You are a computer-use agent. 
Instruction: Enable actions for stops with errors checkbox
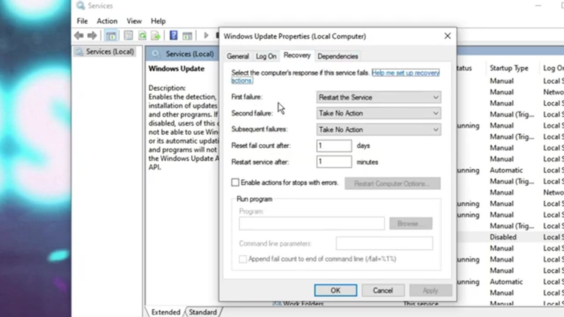pyautogui.click(x=235, y=182)
